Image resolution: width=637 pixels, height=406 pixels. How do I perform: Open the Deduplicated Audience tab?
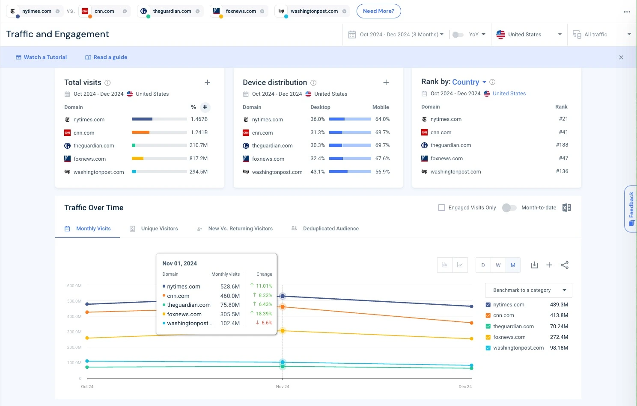pos(330,228)
